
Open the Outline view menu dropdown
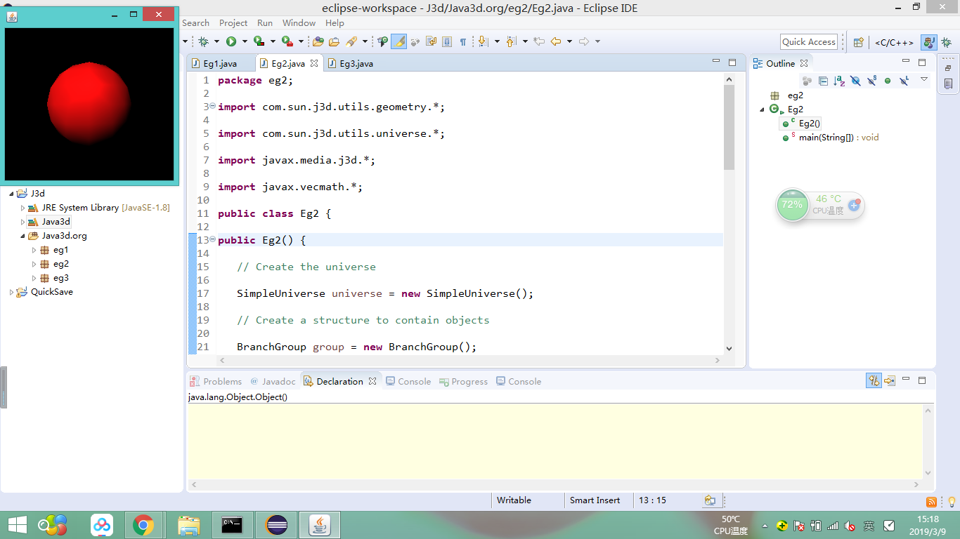pyautogui.click(x=923, y=80)
